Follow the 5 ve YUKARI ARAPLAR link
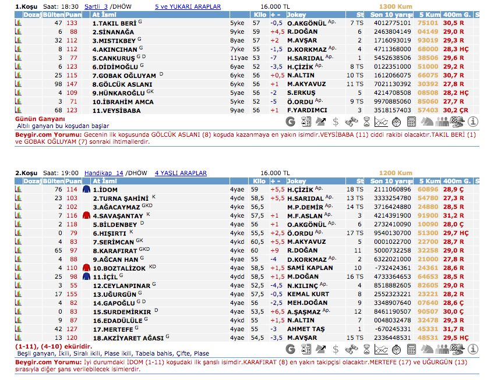 (188, 6)
